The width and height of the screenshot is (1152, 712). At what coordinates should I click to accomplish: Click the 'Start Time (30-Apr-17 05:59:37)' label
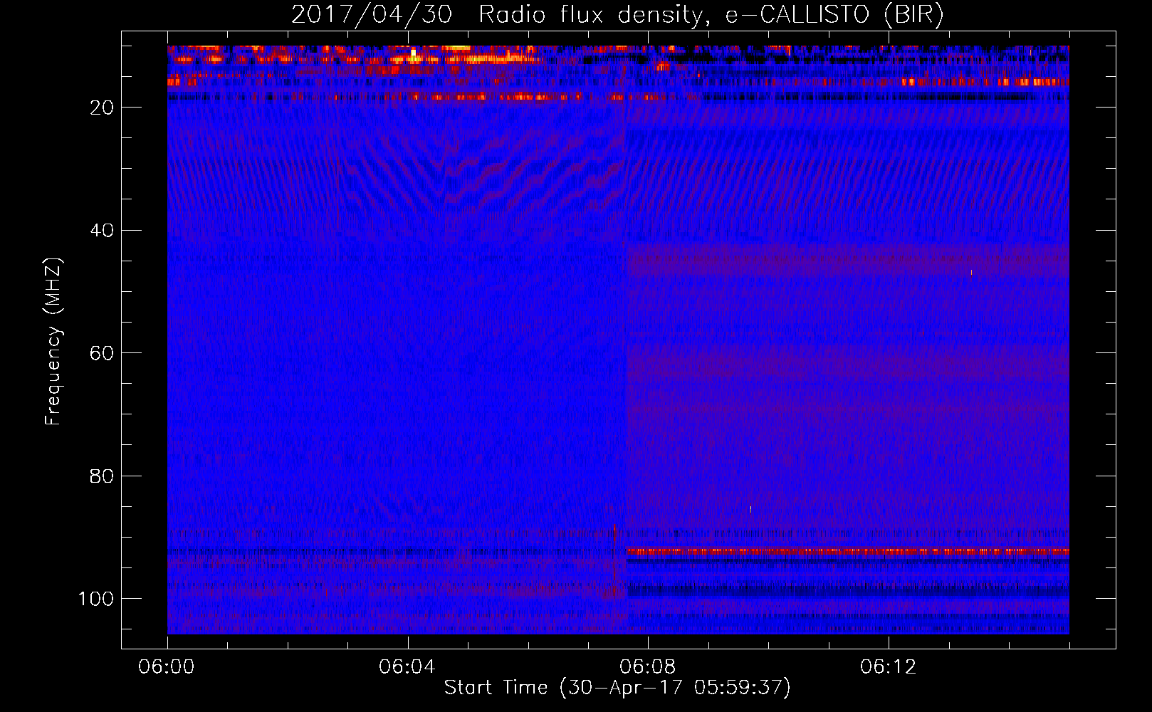617,688
